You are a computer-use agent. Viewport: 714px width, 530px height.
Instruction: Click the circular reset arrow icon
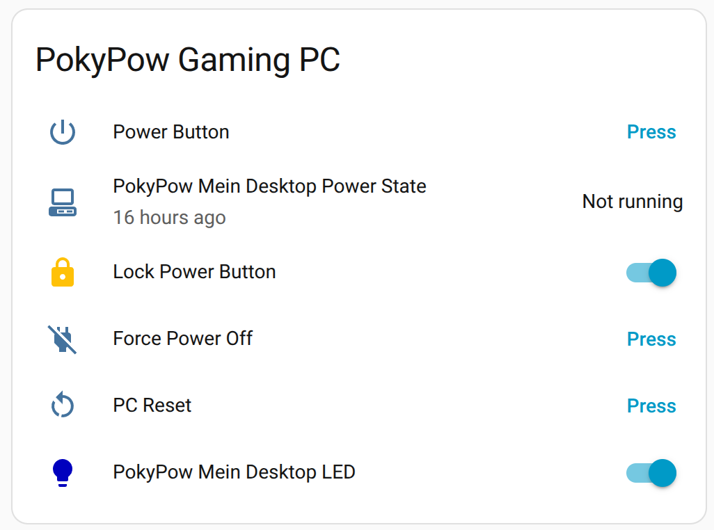click(x=61, y=405)
